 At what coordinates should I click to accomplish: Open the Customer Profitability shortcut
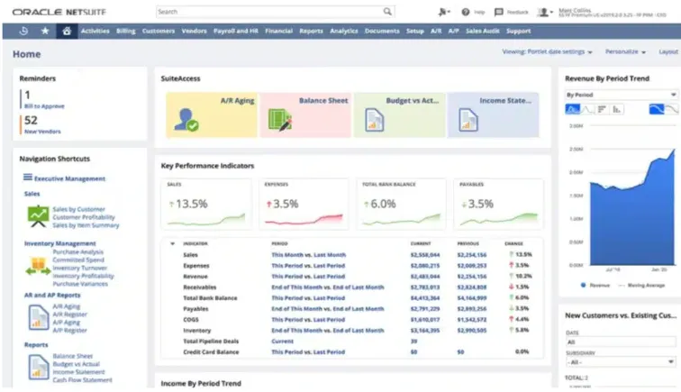(x=84, y=217)
